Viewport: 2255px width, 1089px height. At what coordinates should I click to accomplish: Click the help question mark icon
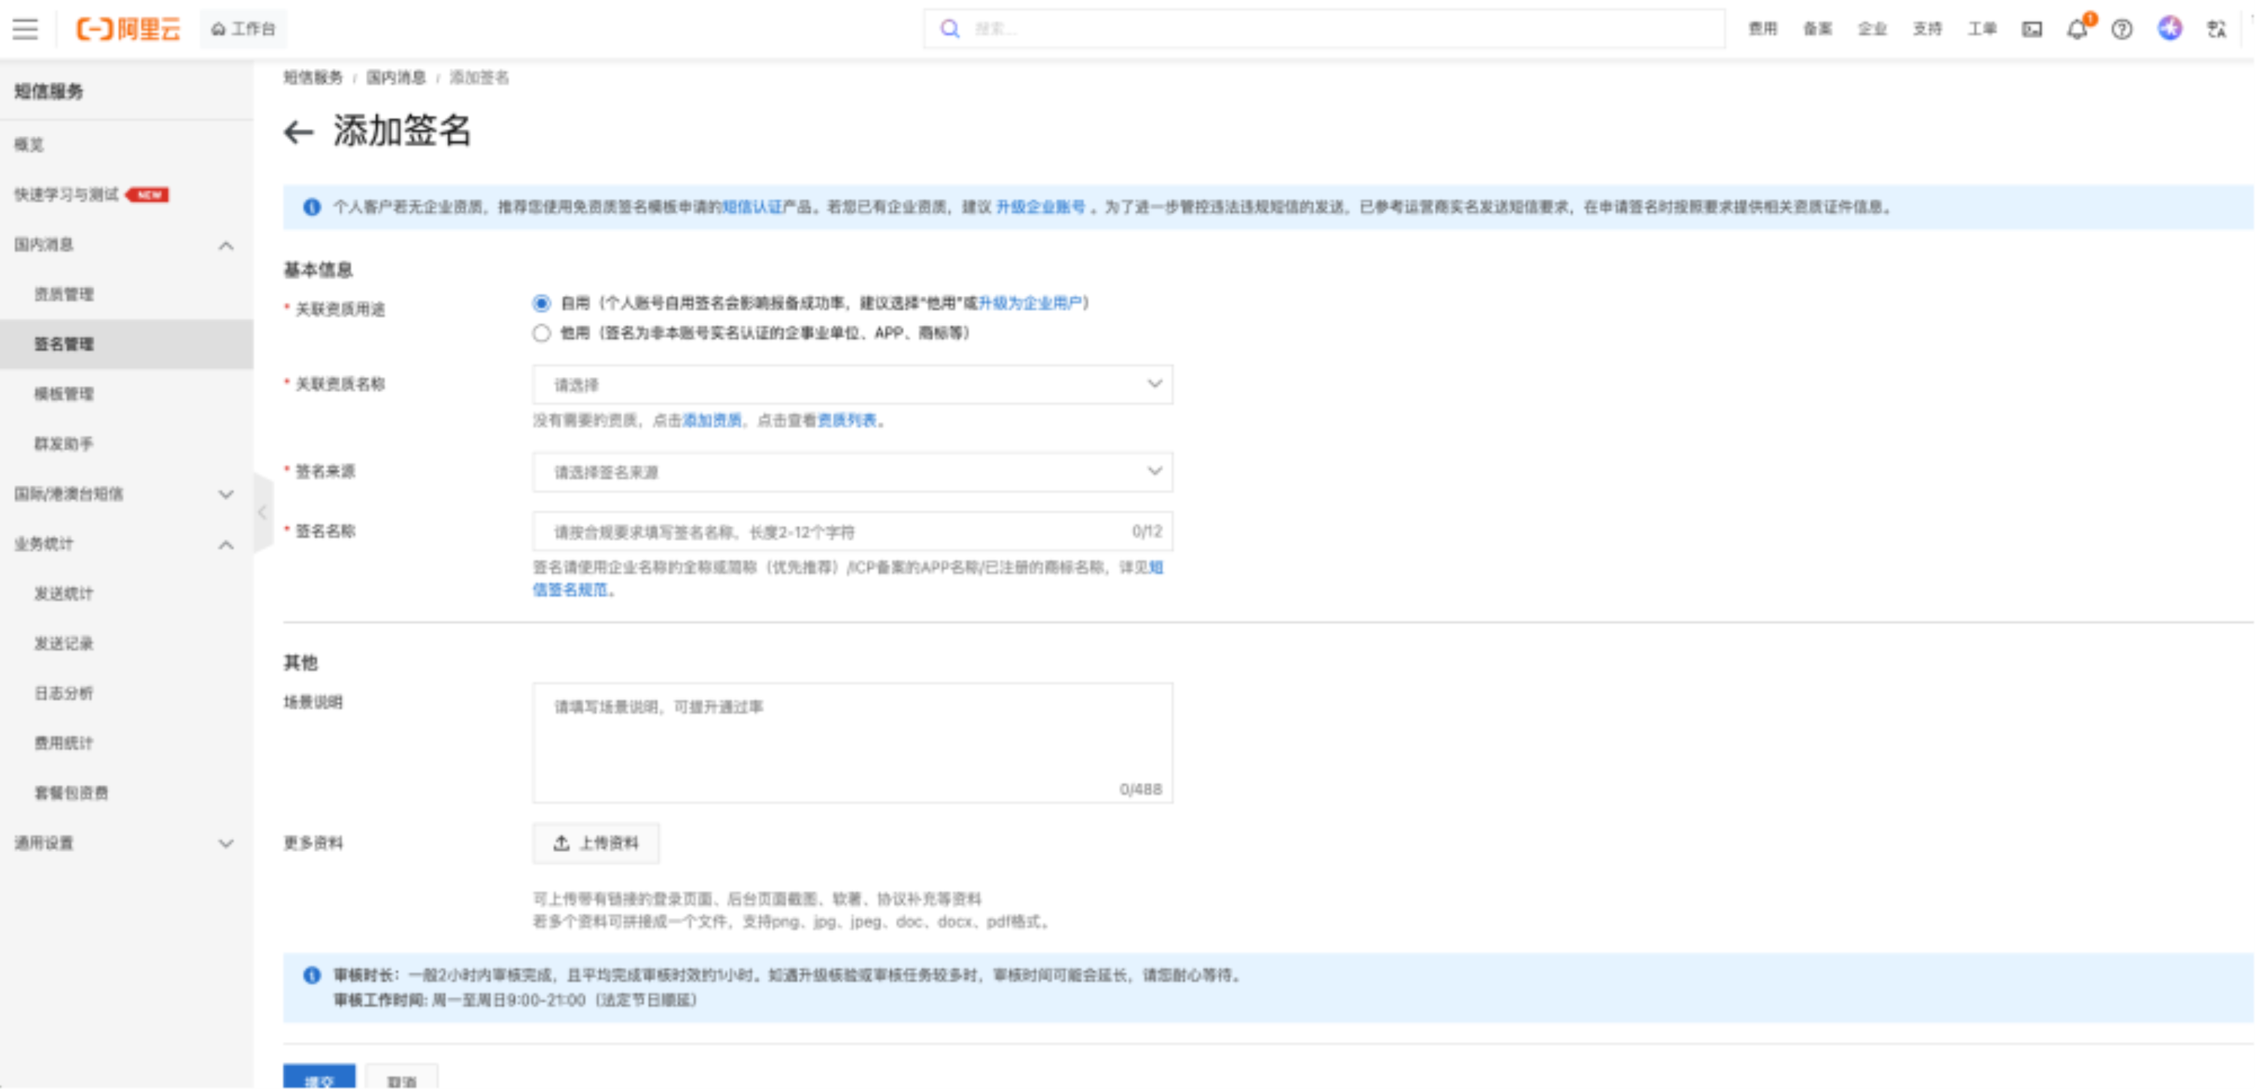(x=2122, y=29)
